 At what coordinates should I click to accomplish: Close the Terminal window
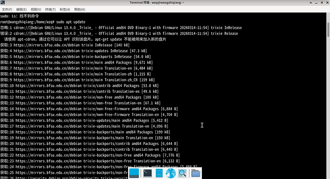(328, 2)
